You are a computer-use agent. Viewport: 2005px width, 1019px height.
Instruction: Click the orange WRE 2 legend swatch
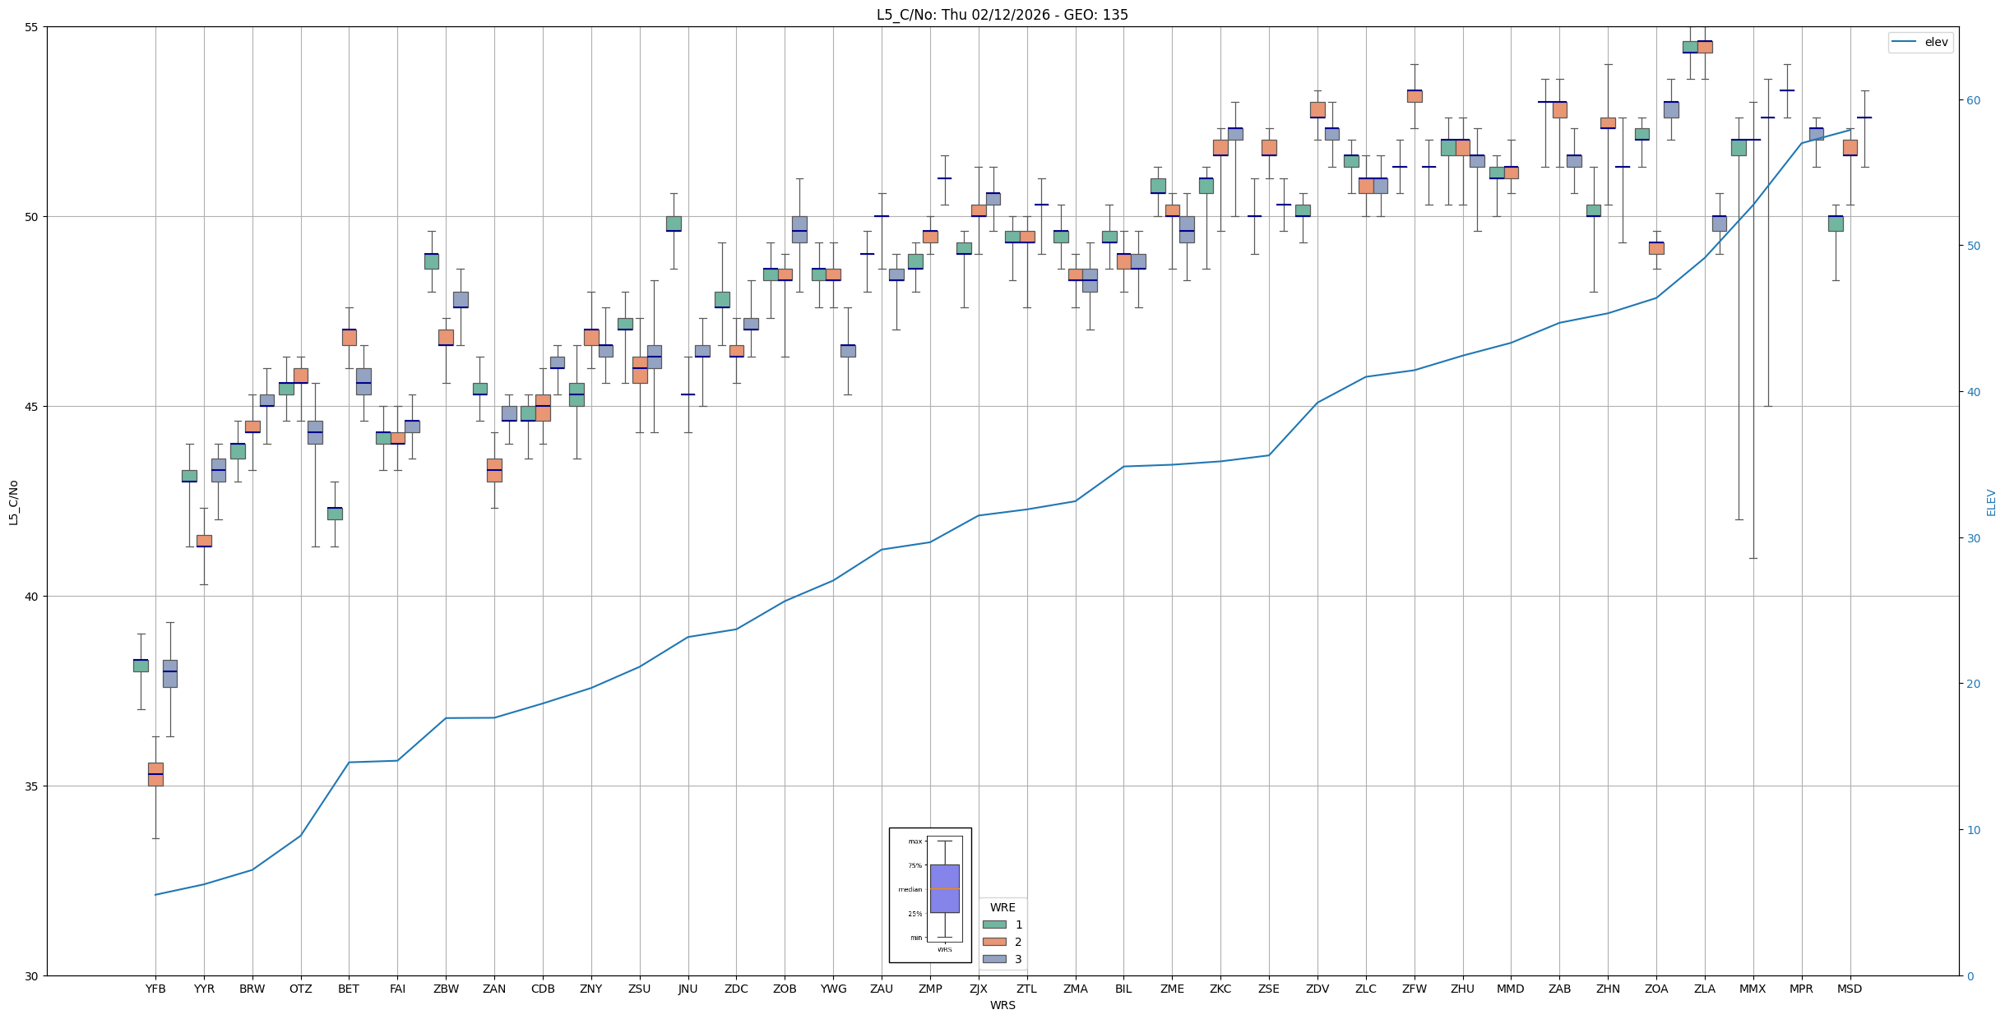[x=994, y=942]
